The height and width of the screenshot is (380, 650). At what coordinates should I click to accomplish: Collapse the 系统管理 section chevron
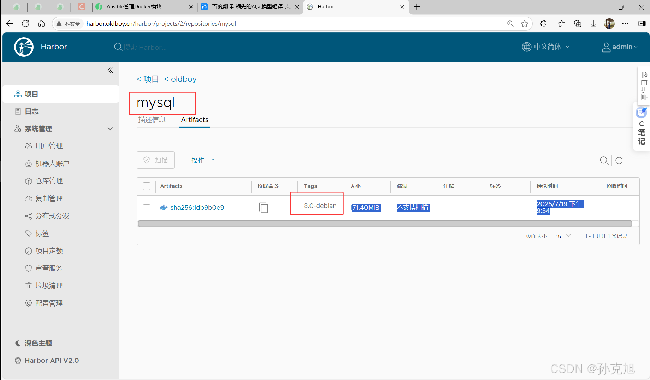[110, 129]
